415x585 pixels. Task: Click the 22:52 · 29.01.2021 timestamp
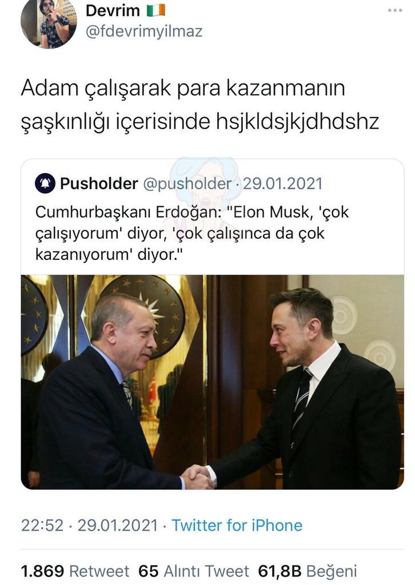90,526
